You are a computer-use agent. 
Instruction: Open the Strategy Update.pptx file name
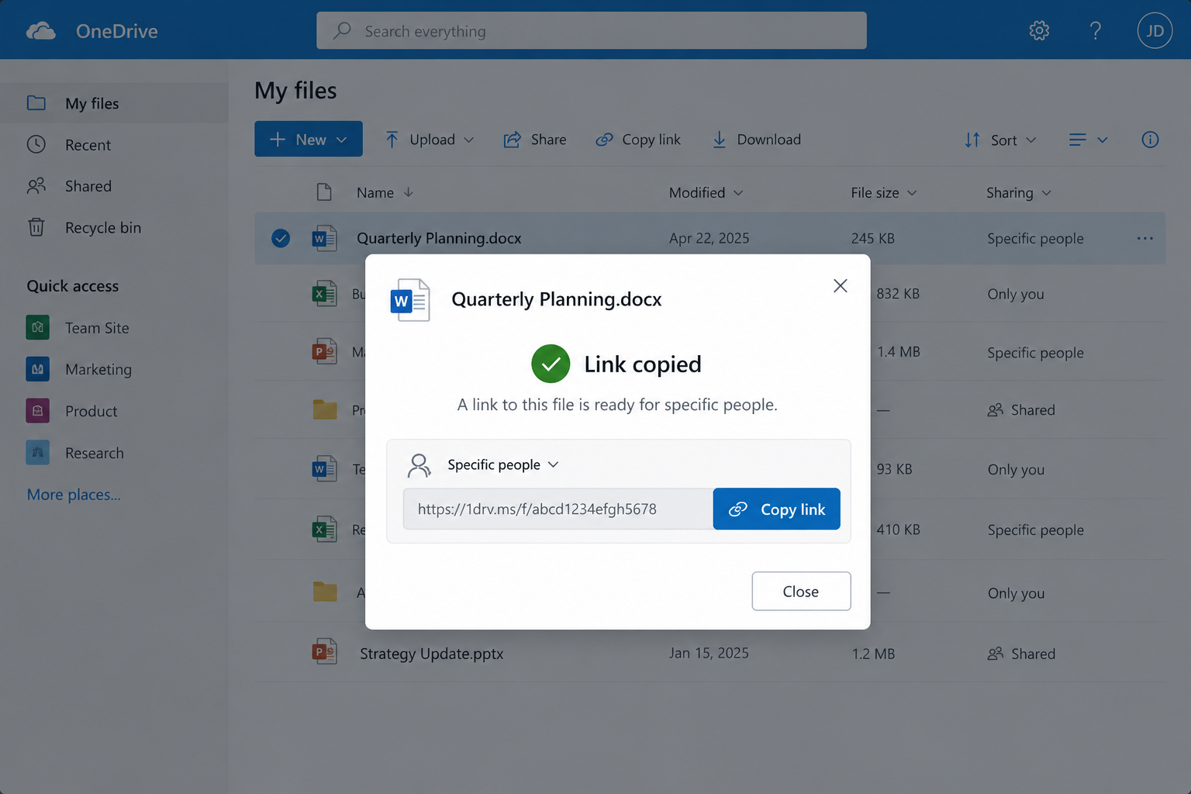[431, 654]
